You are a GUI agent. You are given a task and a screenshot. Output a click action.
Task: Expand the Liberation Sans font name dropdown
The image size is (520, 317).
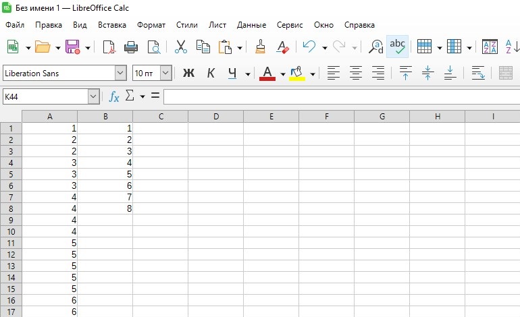[x=120, y=73]
